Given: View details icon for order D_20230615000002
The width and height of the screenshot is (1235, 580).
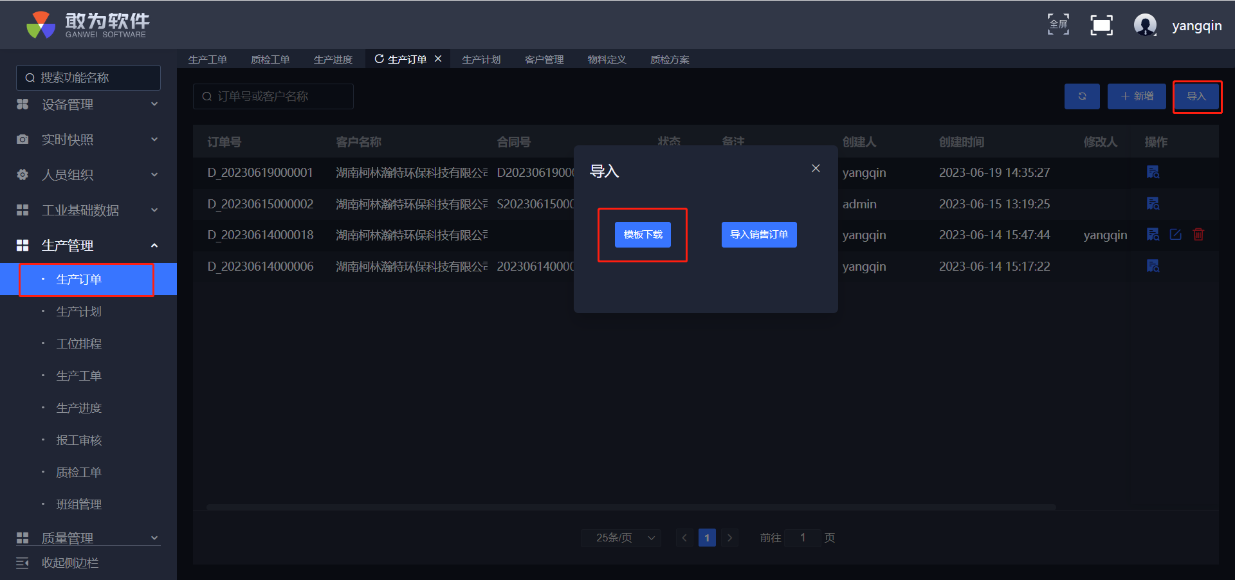Looking at the screenshot, I should (x=1153, y=203).
